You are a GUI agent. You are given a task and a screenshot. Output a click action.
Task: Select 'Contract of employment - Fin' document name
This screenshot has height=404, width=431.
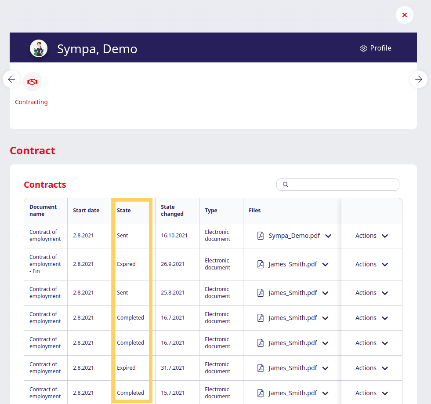tap(45, 264)
